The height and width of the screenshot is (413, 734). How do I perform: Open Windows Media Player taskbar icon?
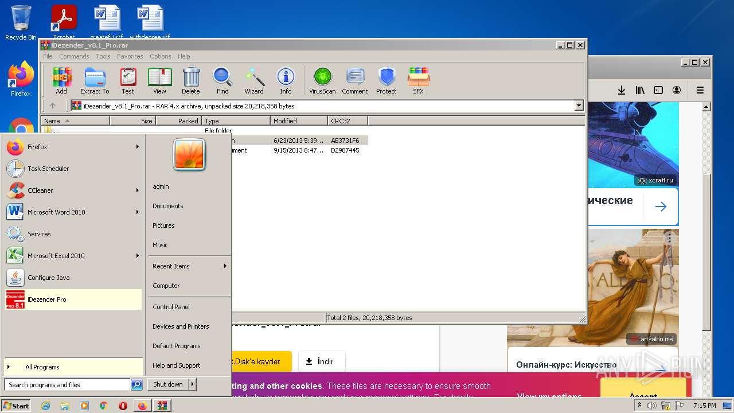point(84,406)
